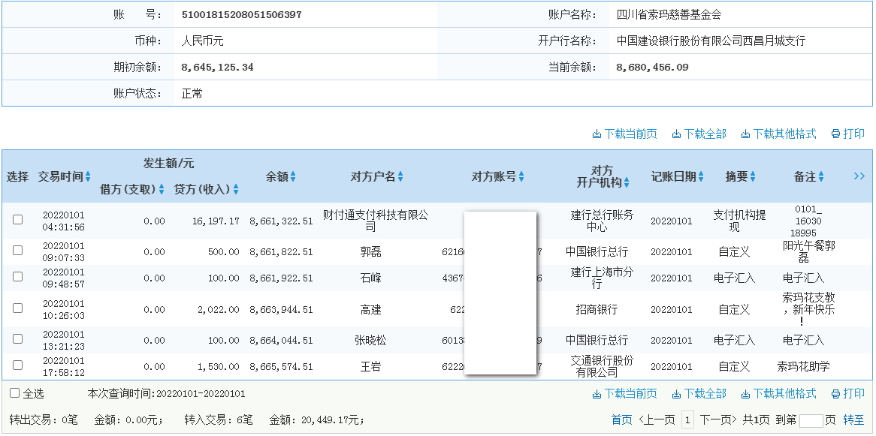The image size is (876, 436).
Task: Sort by 交易时间 column arrows
Action: click(88, 177)
